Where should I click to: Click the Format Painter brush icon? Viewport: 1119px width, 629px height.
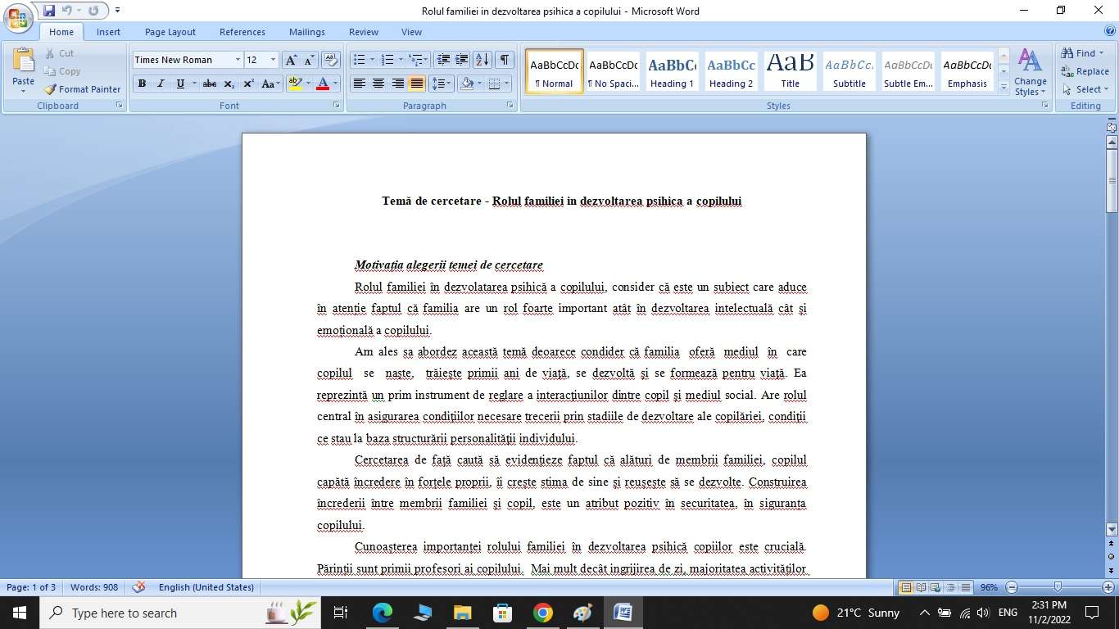click(x=51, y=89)
